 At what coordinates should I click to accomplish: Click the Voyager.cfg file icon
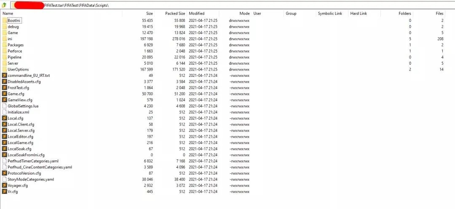pos(4,185)
